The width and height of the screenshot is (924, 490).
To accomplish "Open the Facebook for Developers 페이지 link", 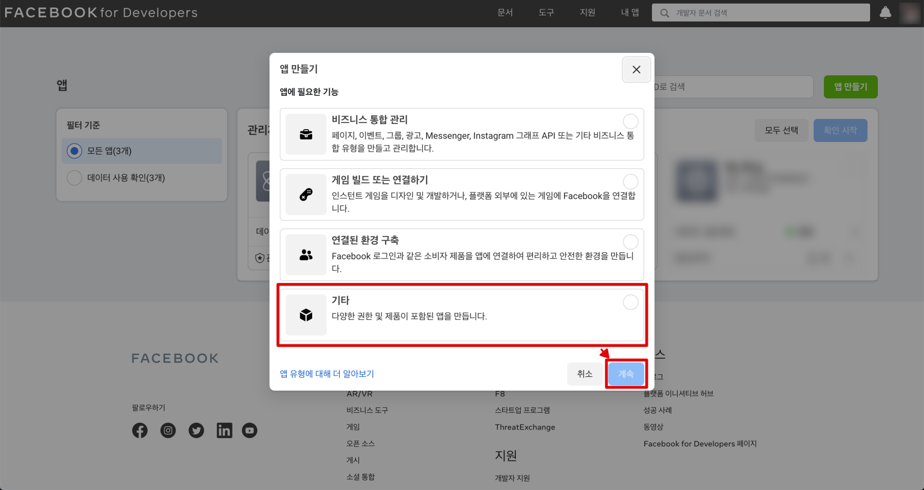I will (700, 443).
